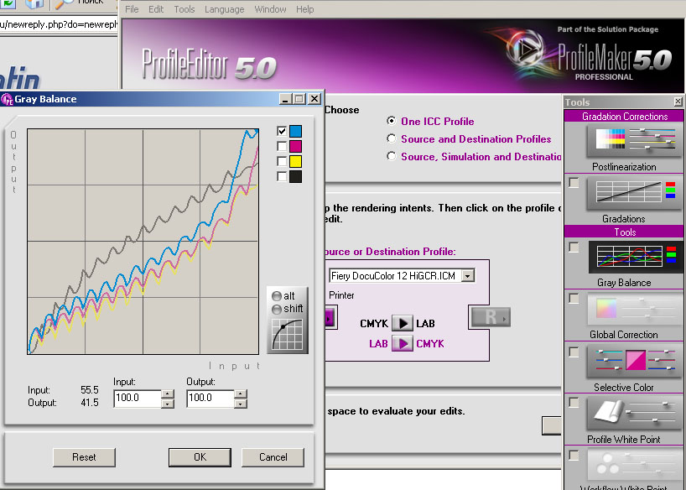Click the browser address bar
The image size is (686, 490).
(59, 24)
